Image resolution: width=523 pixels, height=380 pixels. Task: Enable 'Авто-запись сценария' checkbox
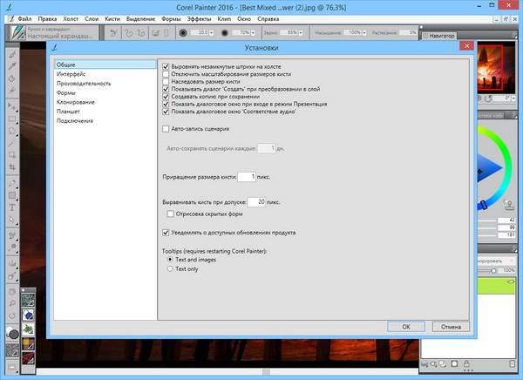166,128
